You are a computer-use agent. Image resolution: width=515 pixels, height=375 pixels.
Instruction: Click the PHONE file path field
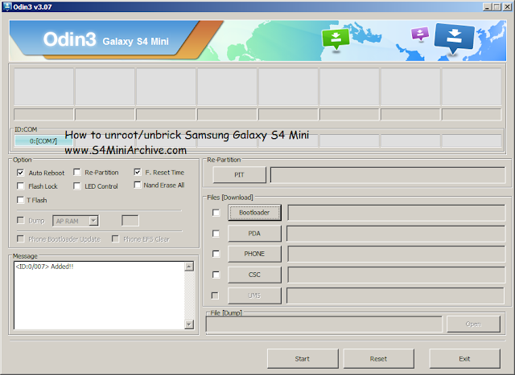pyautogui.click(x=396, y=254)
